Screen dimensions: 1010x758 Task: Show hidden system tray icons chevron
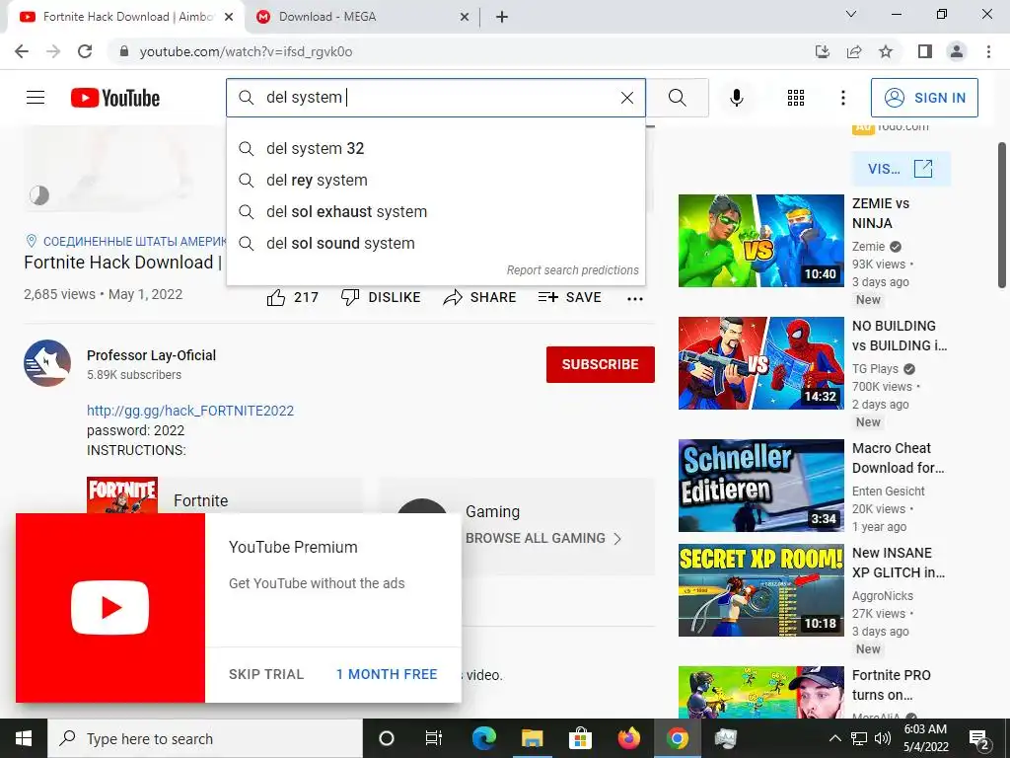coord(834,738)
